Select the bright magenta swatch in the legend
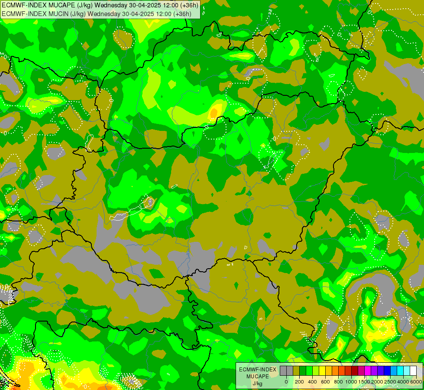This screenshot has height=390, width=424. coord(368,371)
